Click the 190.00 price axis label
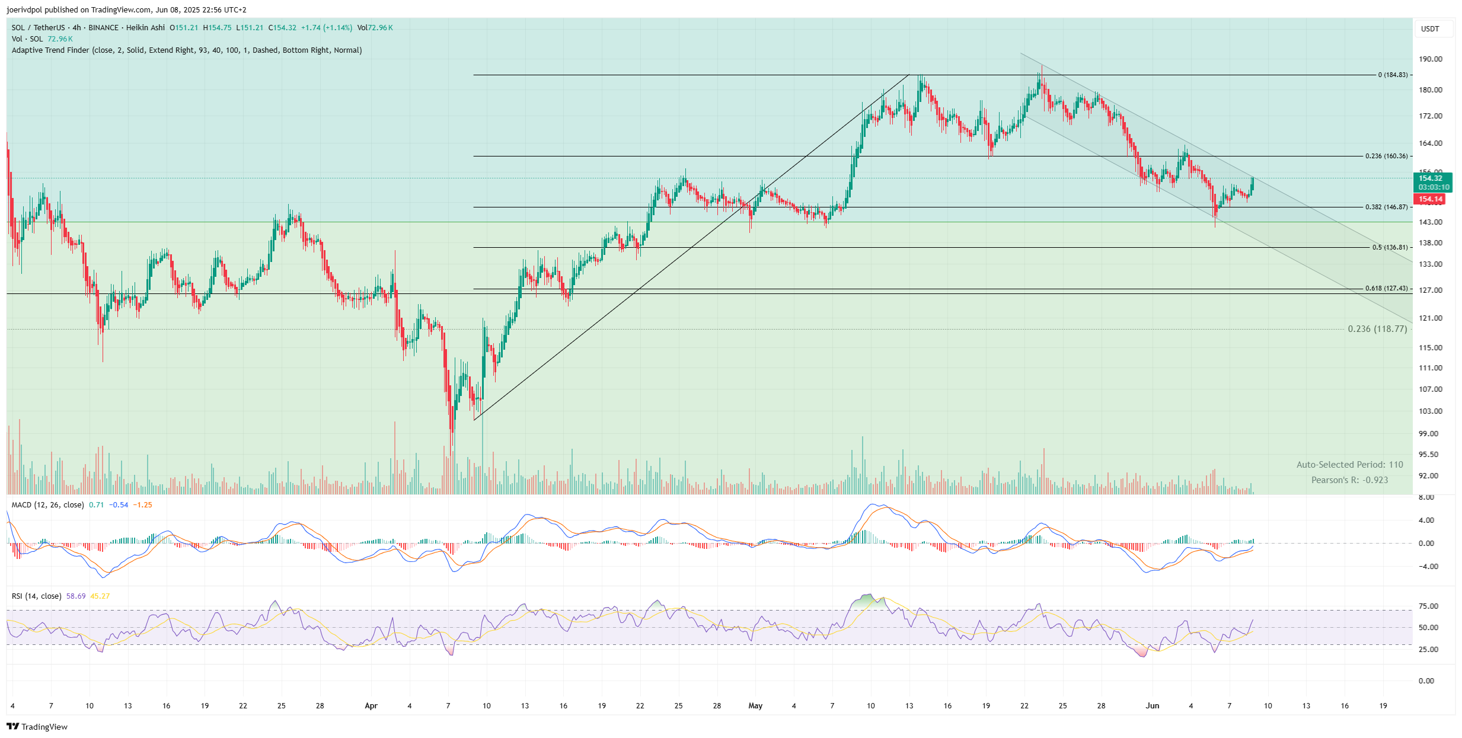The image size is (1462, 738). coord(1431,59)
